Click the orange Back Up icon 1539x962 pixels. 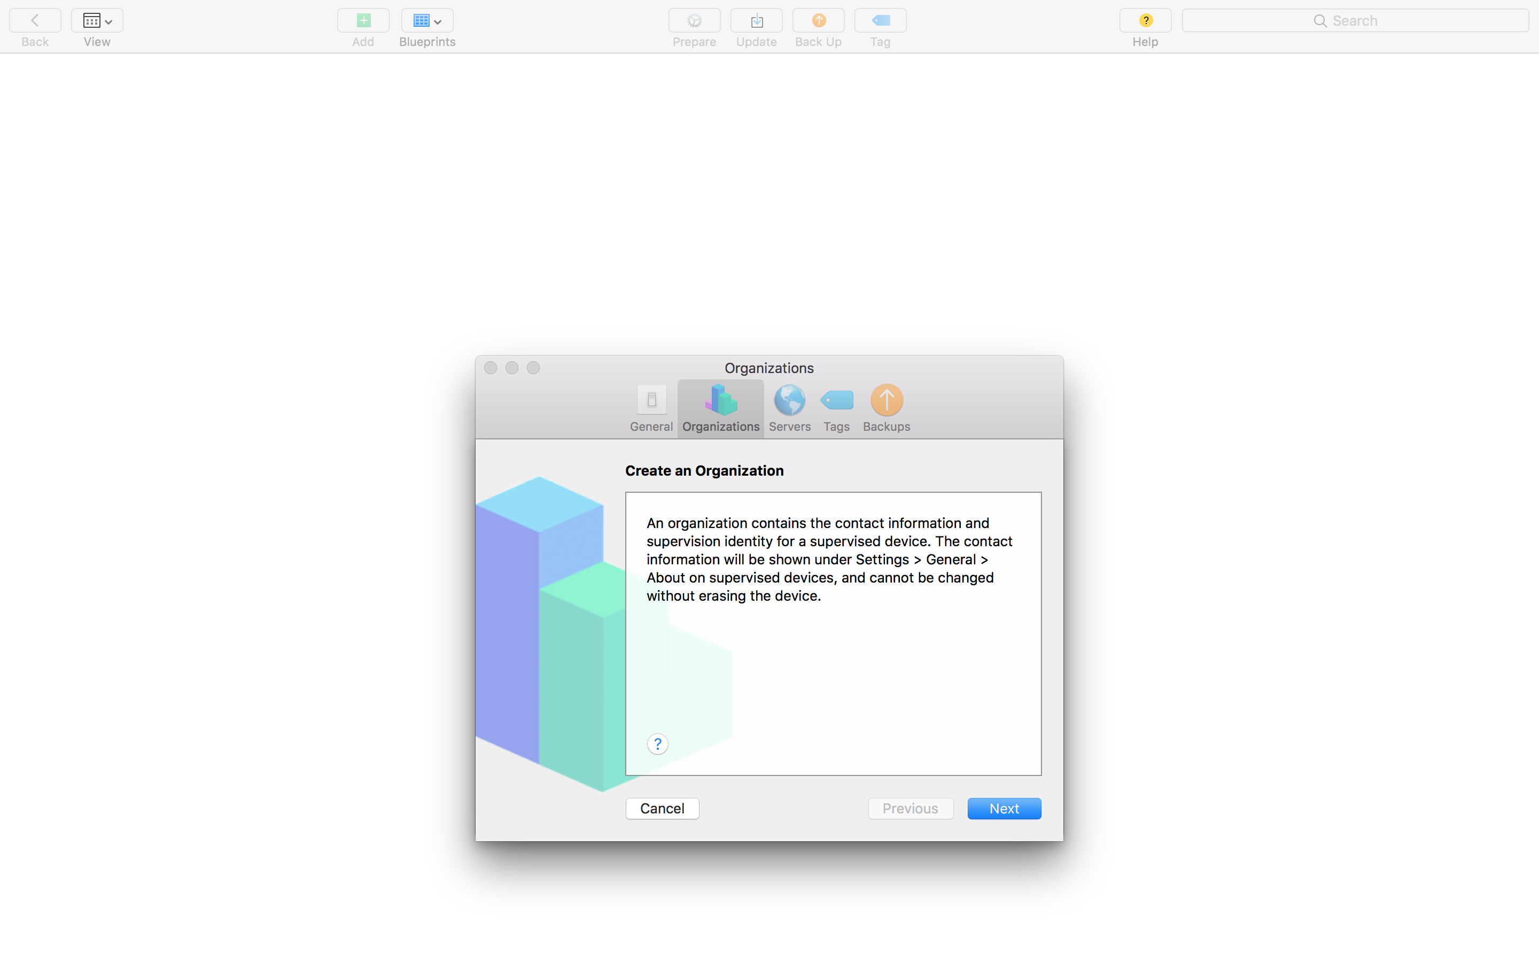(x=819, y=20)
